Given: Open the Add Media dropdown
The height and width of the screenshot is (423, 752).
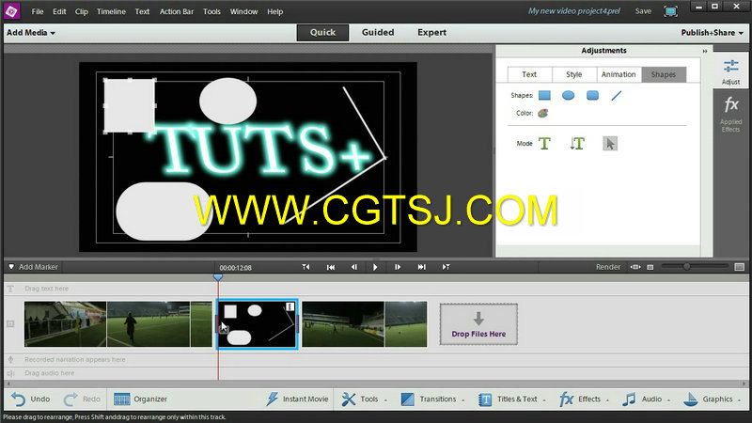Looking at the screenshot, I should tap(31, 33).
